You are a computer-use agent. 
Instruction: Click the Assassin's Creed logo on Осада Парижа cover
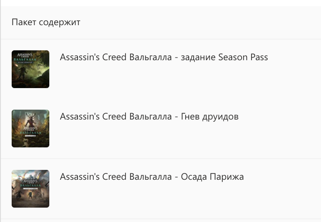[30, 182]
